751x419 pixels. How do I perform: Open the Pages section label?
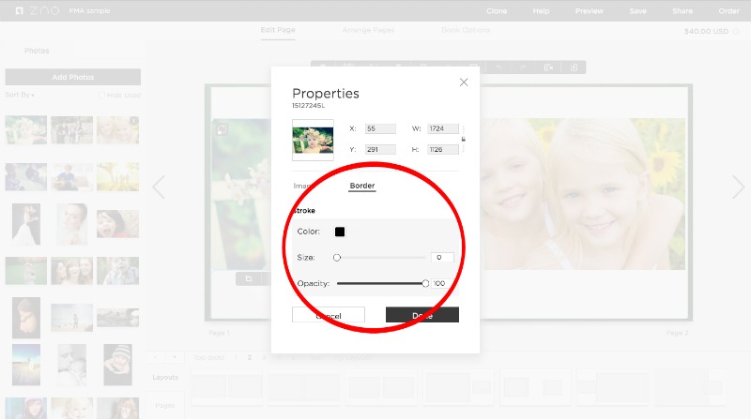point(165,406)
